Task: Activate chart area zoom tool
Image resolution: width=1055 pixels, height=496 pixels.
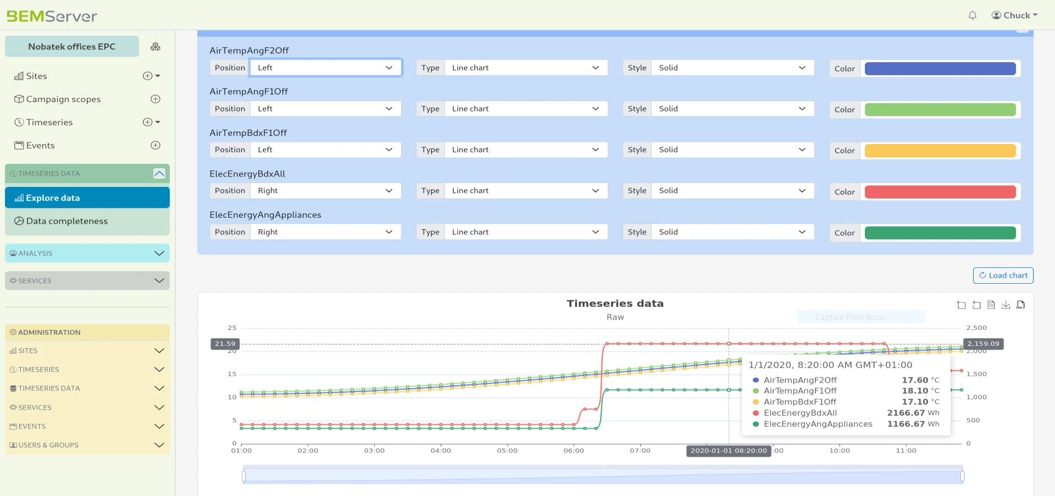Action: [961, 305]
